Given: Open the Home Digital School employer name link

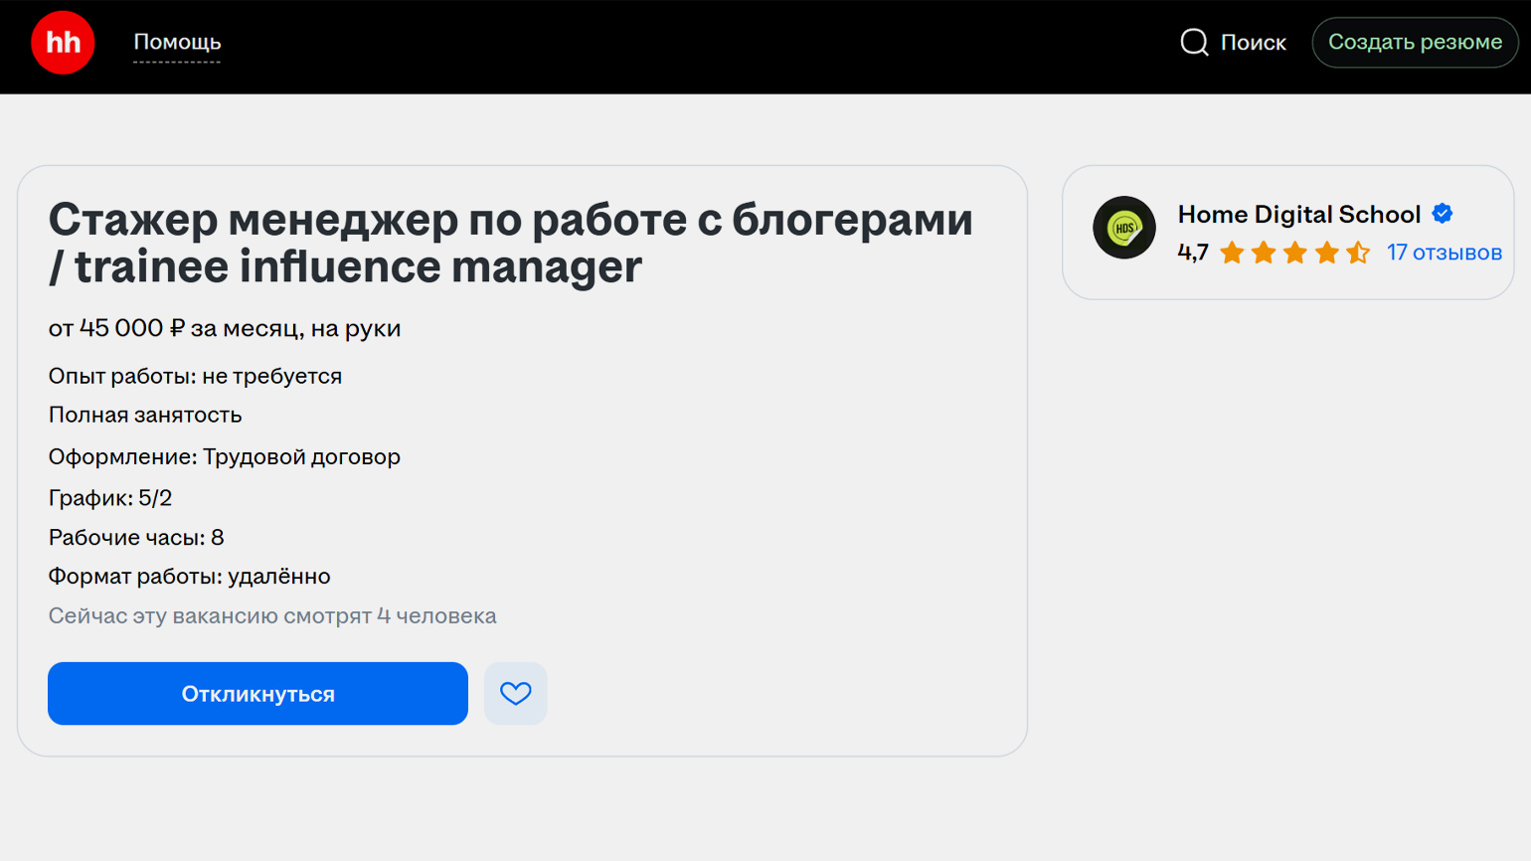Looking at the screenshot, I should point(1298,215).
